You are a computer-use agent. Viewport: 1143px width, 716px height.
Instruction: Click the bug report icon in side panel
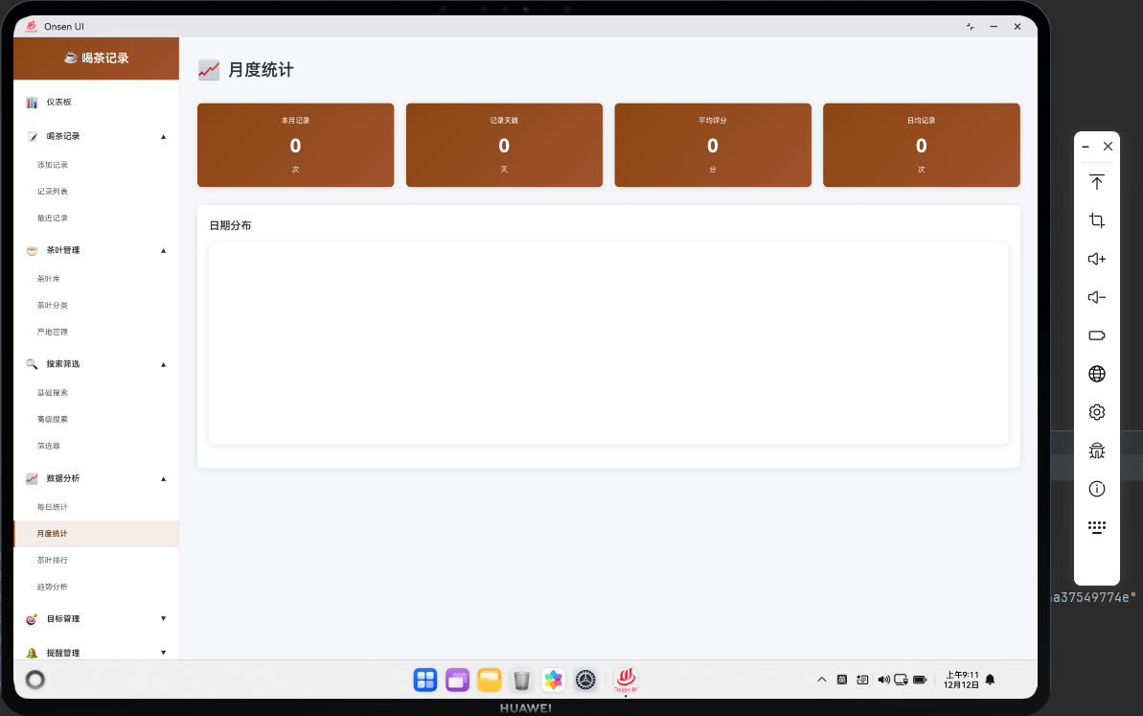click(1096, 450)
